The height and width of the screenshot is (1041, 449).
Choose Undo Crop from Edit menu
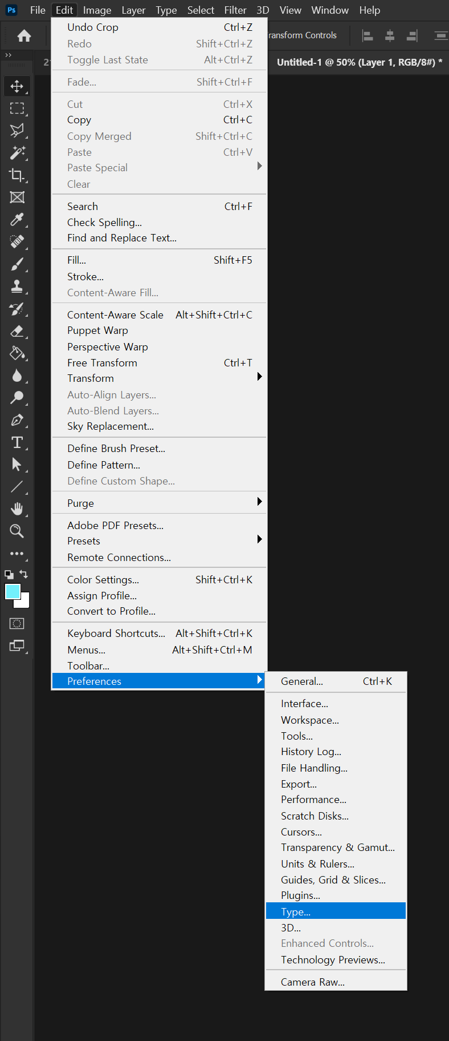click(x=159, y=27)
